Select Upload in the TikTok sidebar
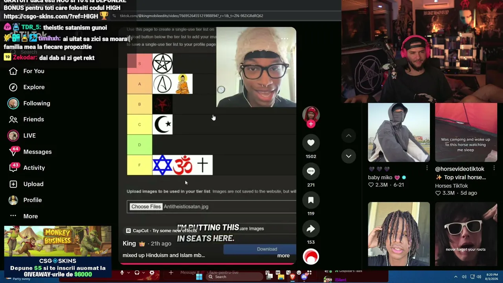The image size is (503, 283). tap(26, 184)
